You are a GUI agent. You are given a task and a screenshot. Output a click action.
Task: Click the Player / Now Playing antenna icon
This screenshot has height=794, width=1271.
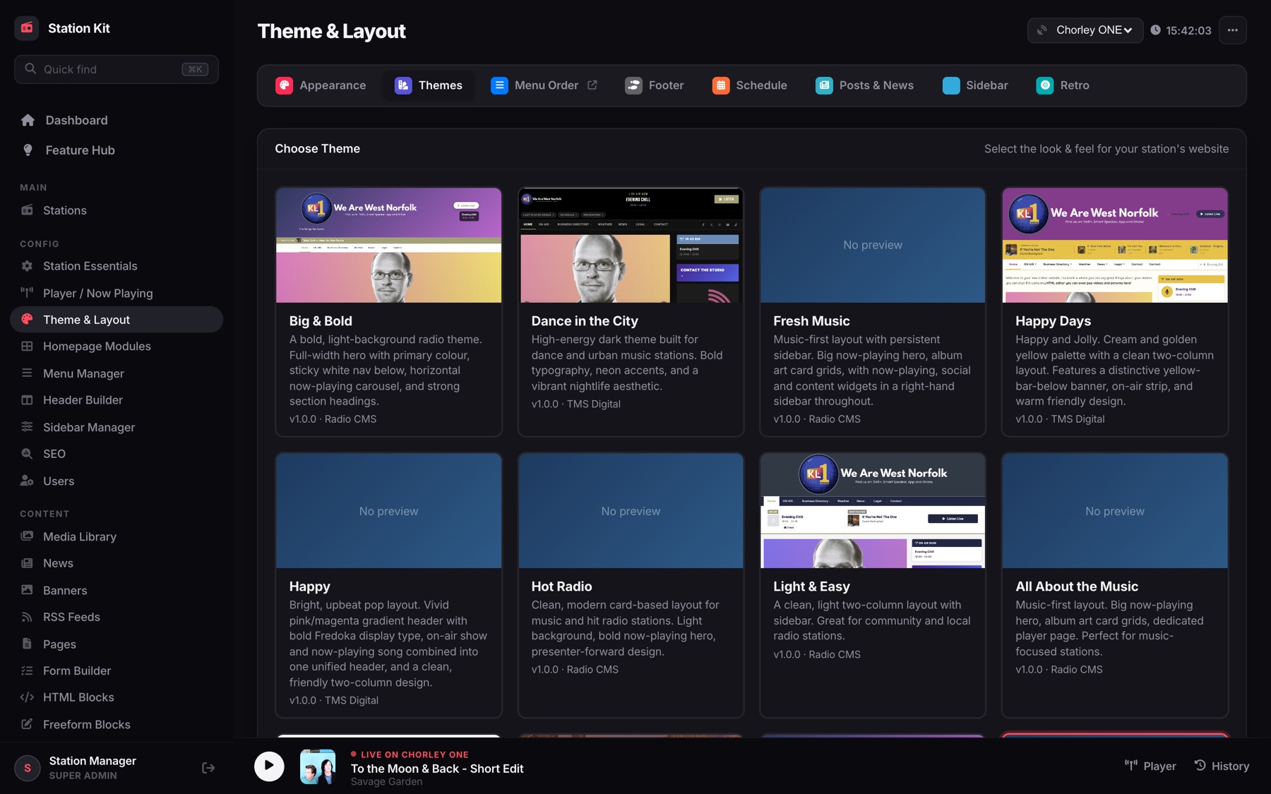point(27,293)
